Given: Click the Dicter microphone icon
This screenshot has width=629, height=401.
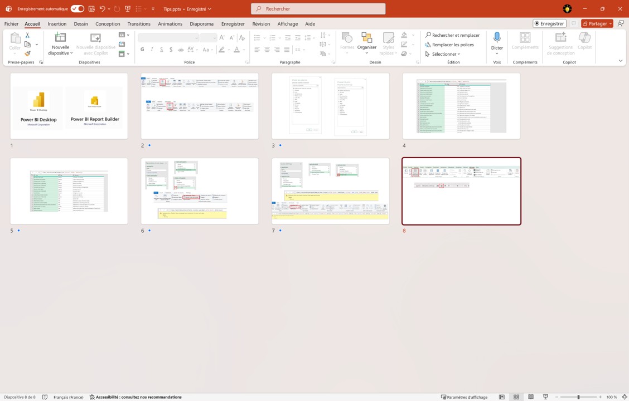Looking at the screenshot, I should 497,38.
